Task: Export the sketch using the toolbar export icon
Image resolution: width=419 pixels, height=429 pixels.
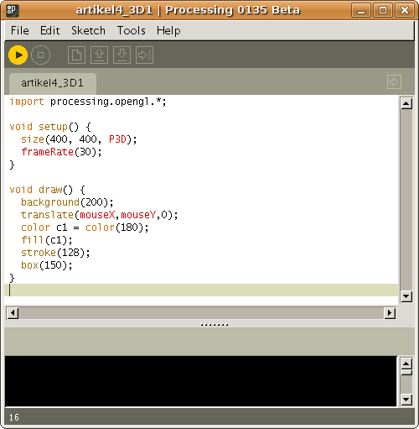Action: pos(144,55)
